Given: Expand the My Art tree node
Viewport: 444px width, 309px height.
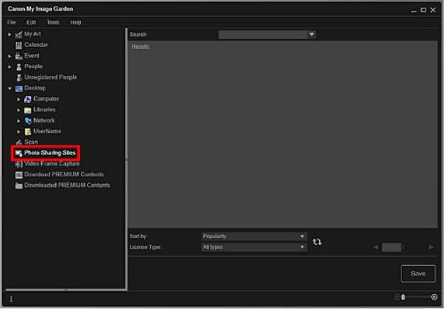Looking at the screenshot, I should tap(9, 35).
